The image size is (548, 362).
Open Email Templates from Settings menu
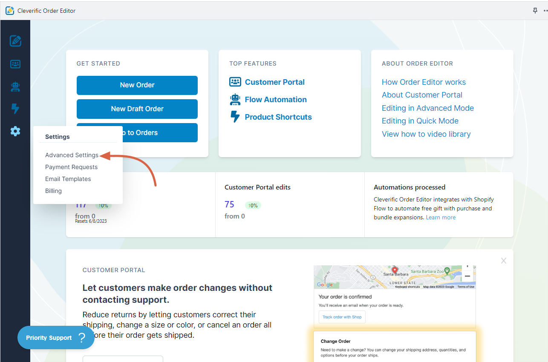click(x=68, y=179)
